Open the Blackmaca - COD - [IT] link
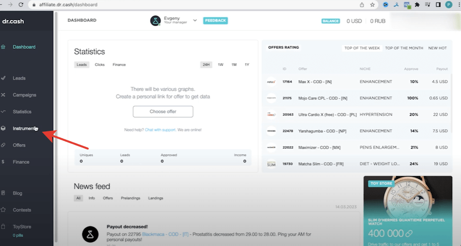This screenshot has width=461, height=246. (x=165, y=234)
